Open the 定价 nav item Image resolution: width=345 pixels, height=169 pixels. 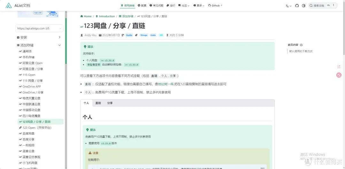(171, 5)
